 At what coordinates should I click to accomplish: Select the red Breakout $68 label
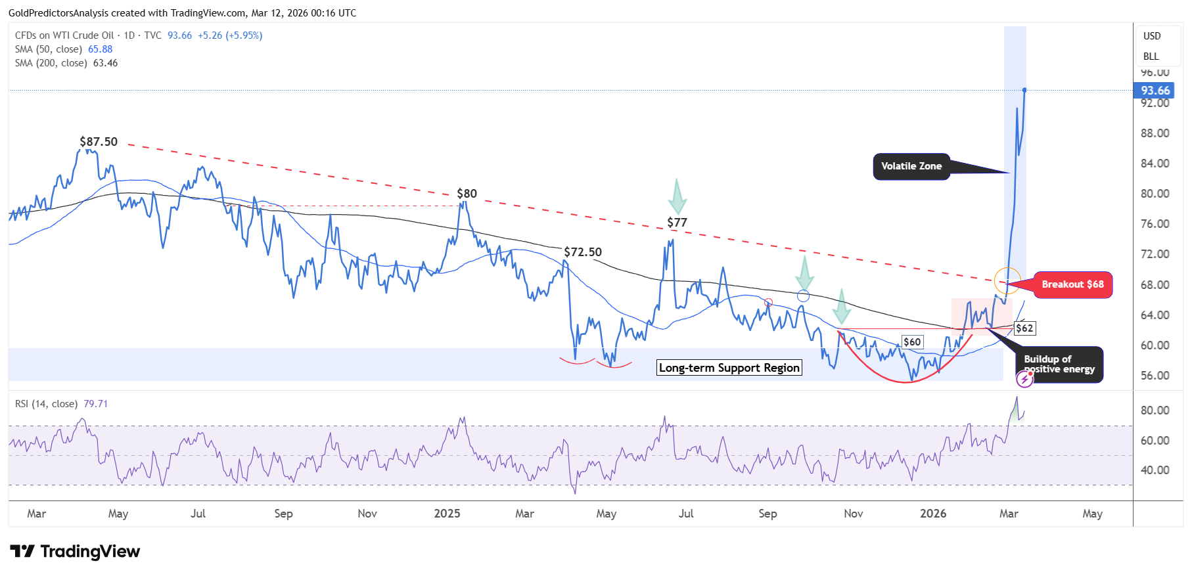click(x=1072, y=284)
